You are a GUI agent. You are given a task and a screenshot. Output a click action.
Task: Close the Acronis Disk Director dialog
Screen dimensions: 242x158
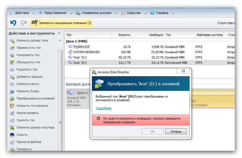click(183, 71)
